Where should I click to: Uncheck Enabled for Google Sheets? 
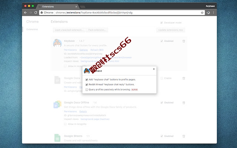[161, 136]
